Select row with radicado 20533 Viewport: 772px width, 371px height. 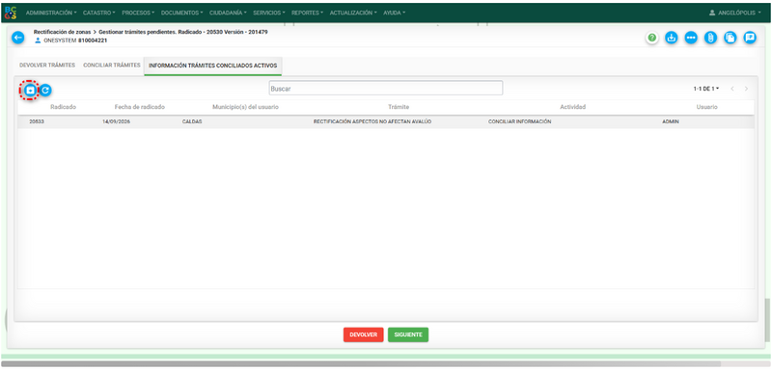point(385,121)
